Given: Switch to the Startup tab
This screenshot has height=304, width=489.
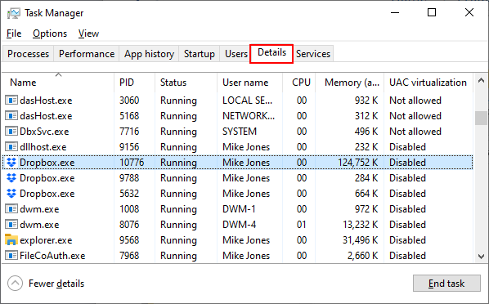Looking at the screenshot, I should [x=200, y=54].
